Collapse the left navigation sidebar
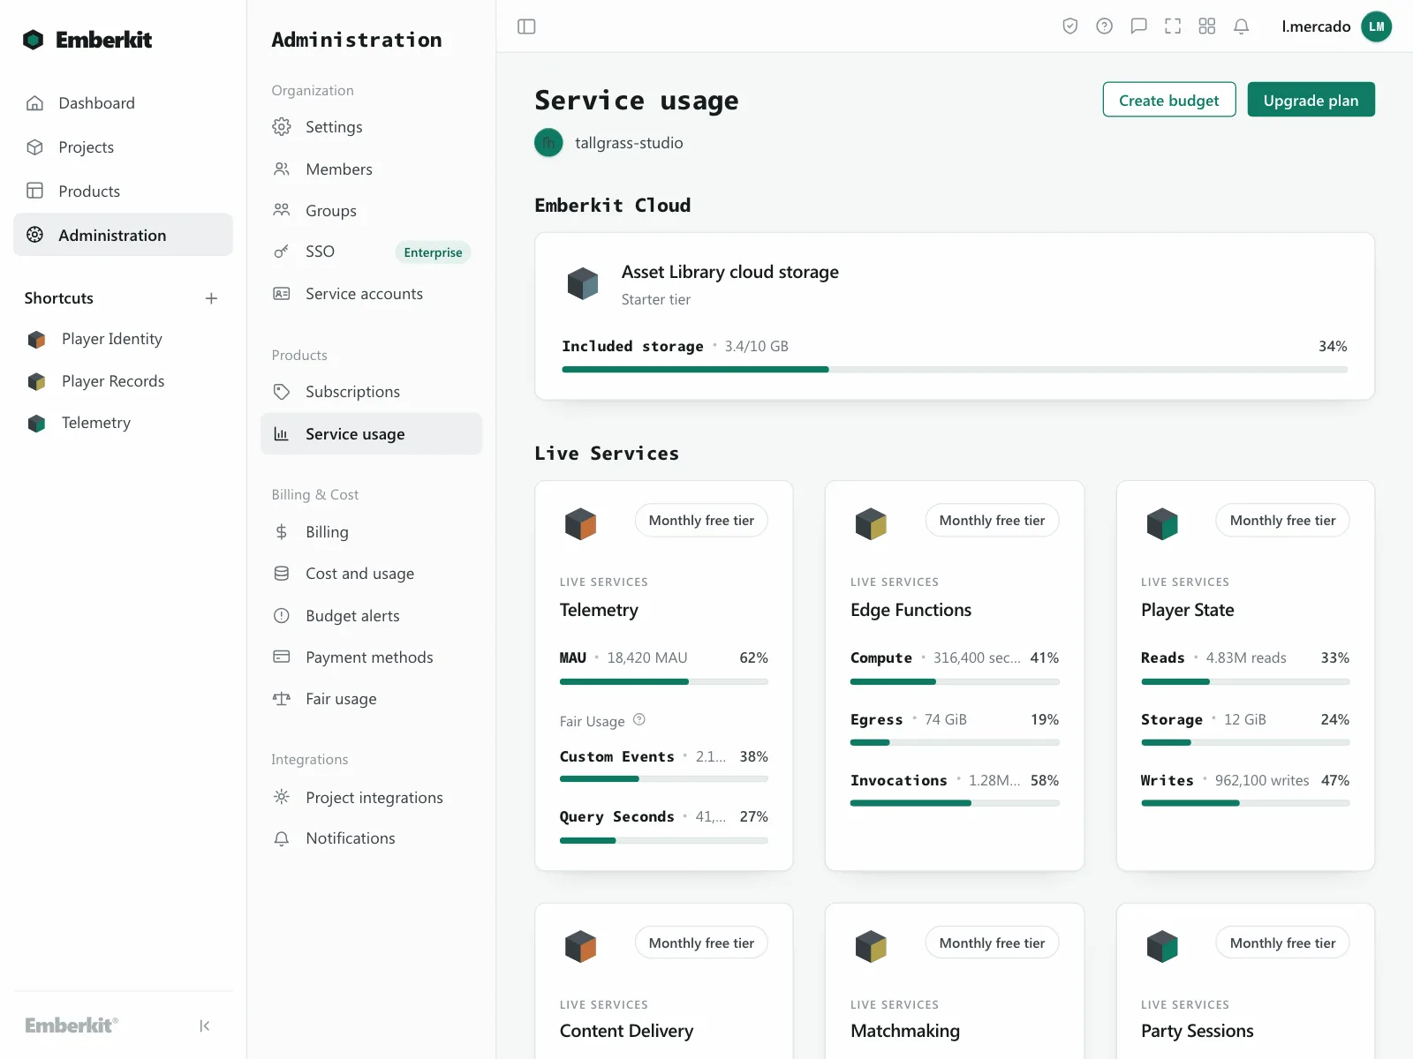This screenshot has width=1413, height=1059. pyautogui.click(x=205, y=1025)
